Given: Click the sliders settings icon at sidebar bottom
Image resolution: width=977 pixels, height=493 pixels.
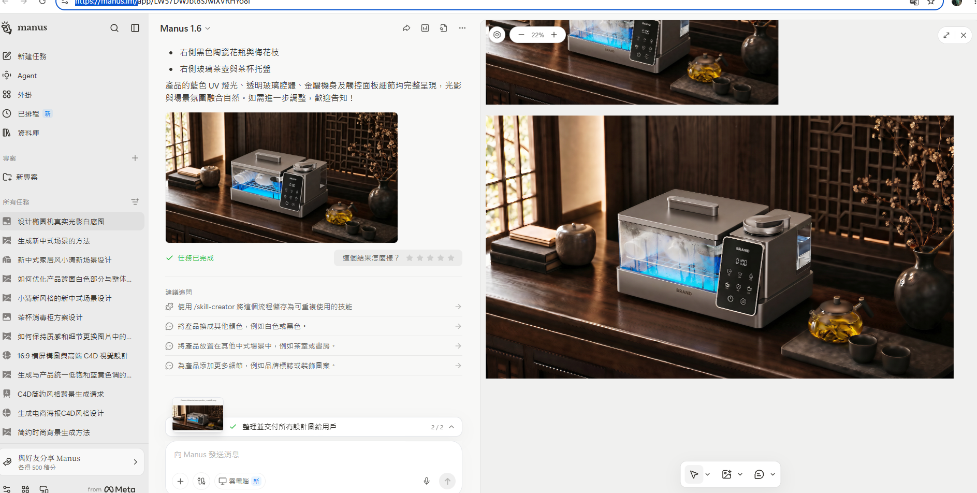Looking at the screenshot, I should (6, 489).
